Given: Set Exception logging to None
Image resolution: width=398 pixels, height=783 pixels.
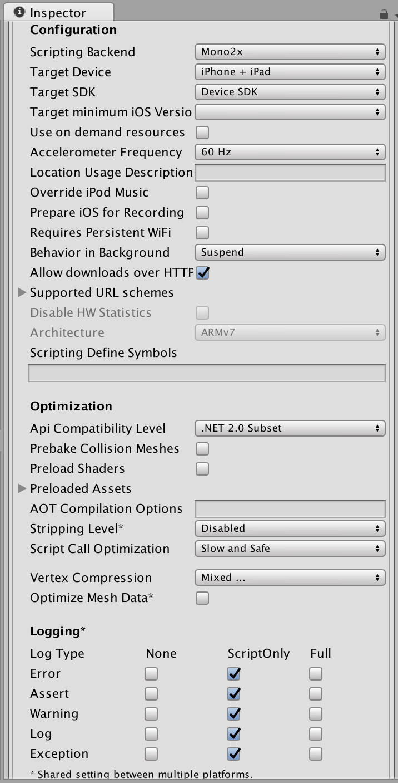Looking at the screenshot, I should click(151, 754).
